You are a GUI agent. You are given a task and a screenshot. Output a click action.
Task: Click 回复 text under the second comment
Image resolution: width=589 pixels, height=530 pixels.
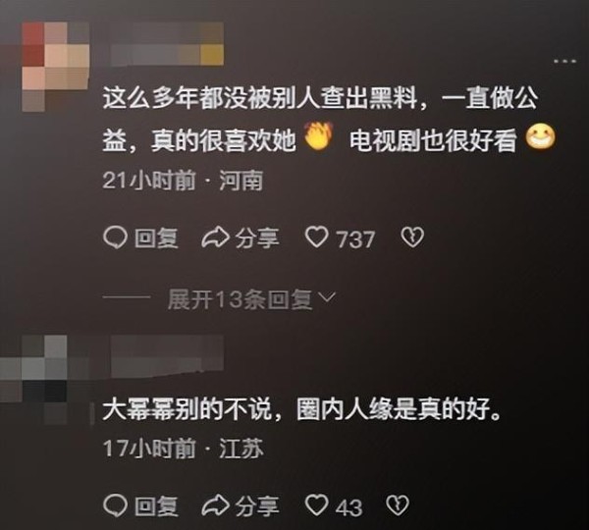[x=156, y=506]
